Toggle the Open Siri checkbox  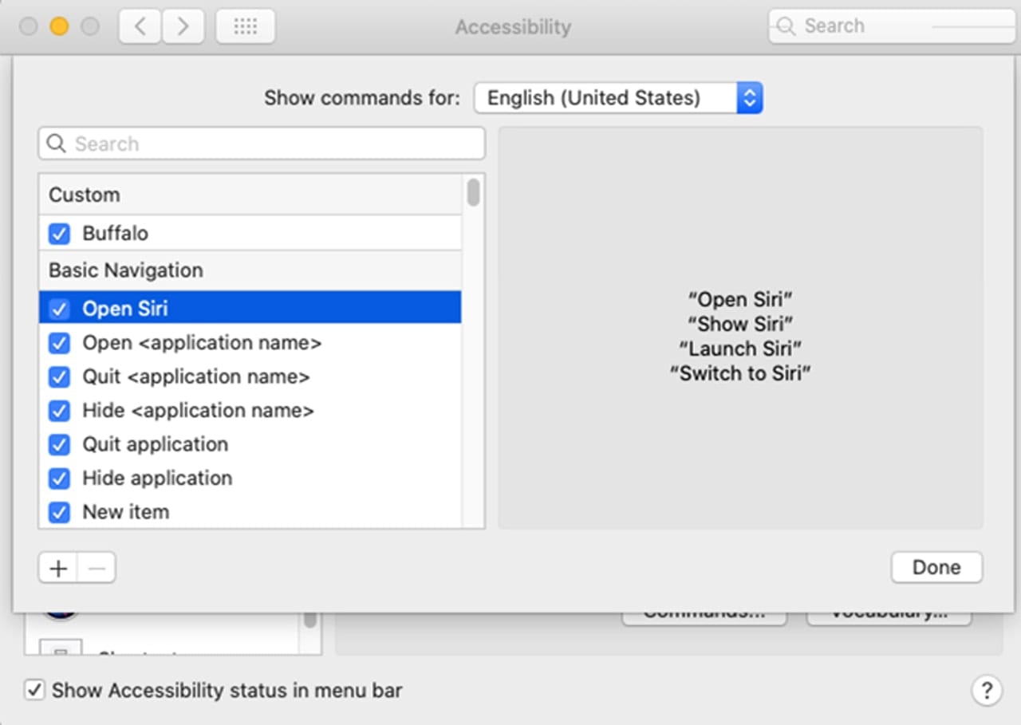click(59, 309)
